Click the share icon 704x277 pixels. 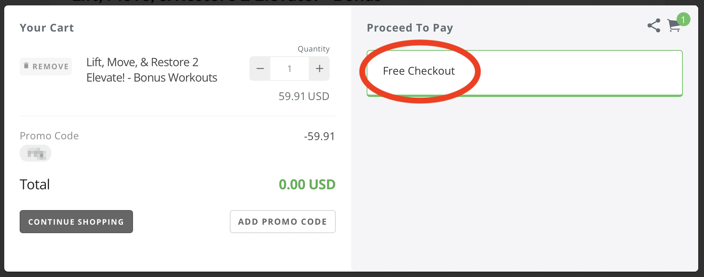pos(653,25)
